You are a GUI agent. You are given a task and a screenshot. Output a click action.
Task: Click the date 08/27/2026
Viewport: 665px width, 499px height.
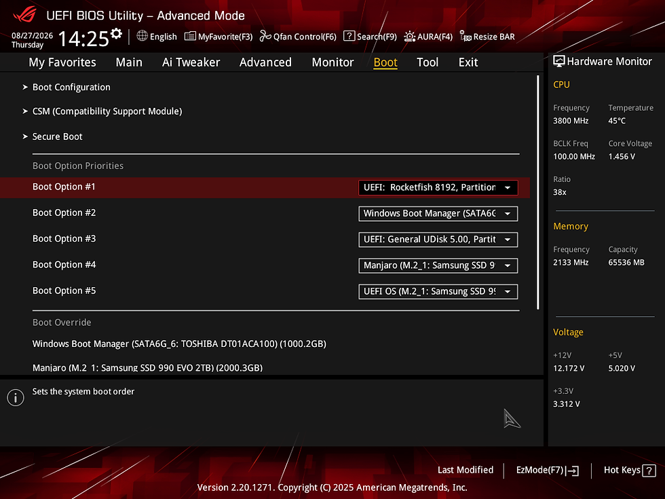(33, 35)
